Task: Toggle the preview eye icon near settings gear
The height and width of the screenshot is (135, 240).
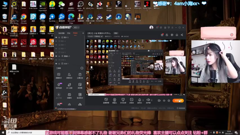Action: click(164, 100)
